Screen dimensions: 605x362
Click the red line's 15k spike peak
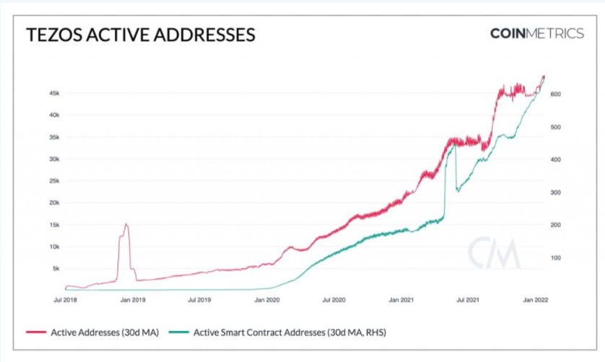[126, 224]
